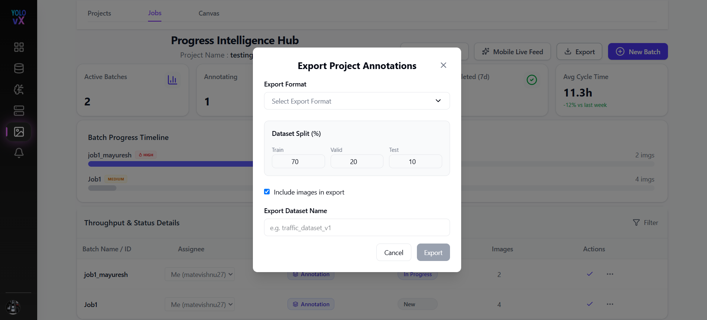Screen dimensions: 707x320
Task: Click the Mobile Live Feed button
Action: tap(512, 52)
